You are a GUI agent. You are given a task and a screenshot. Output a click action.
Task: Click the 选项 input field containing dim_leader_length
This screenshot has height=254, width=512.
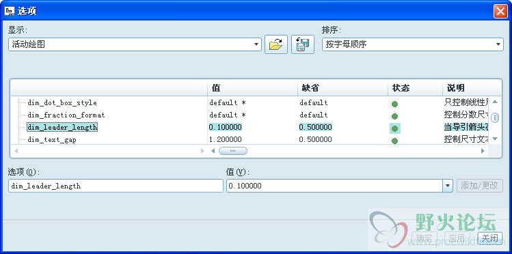(x=116, y=186)
